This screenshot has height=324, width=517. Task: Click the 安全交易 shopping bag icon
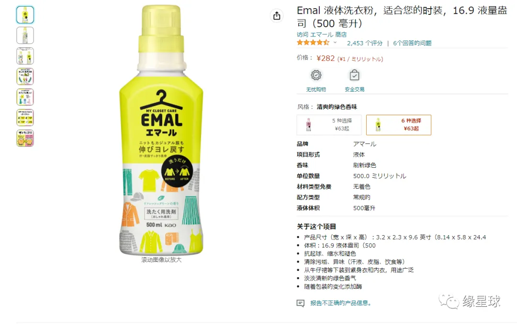click(x=354, y=76)
